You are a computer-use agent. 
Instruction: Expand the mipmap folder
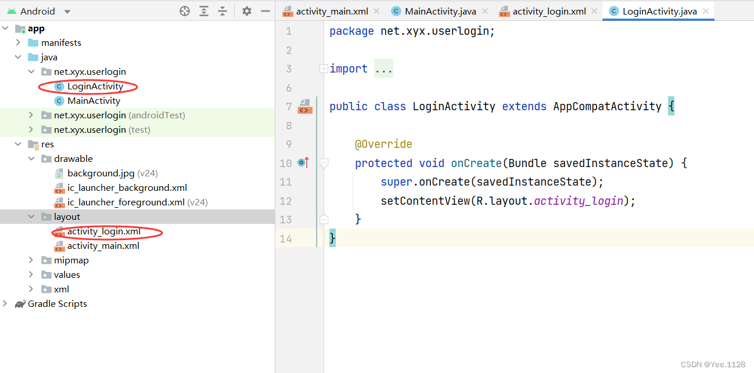point(31,260)
